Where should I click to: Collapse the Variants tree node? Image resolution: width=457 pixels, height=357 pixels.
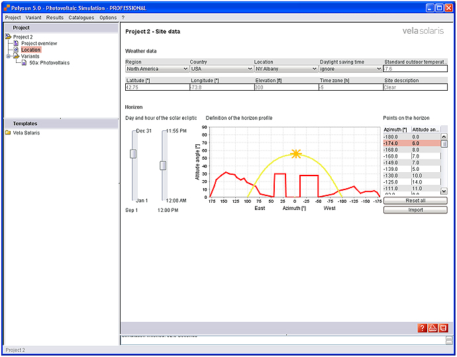click(9, 56)
